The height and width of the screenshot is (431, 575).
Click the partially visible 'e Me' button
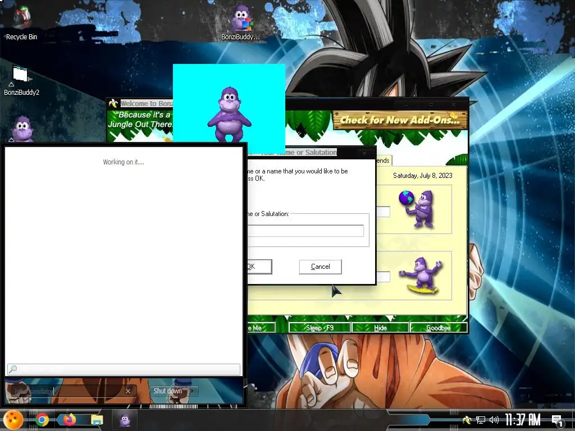point(261,328)
